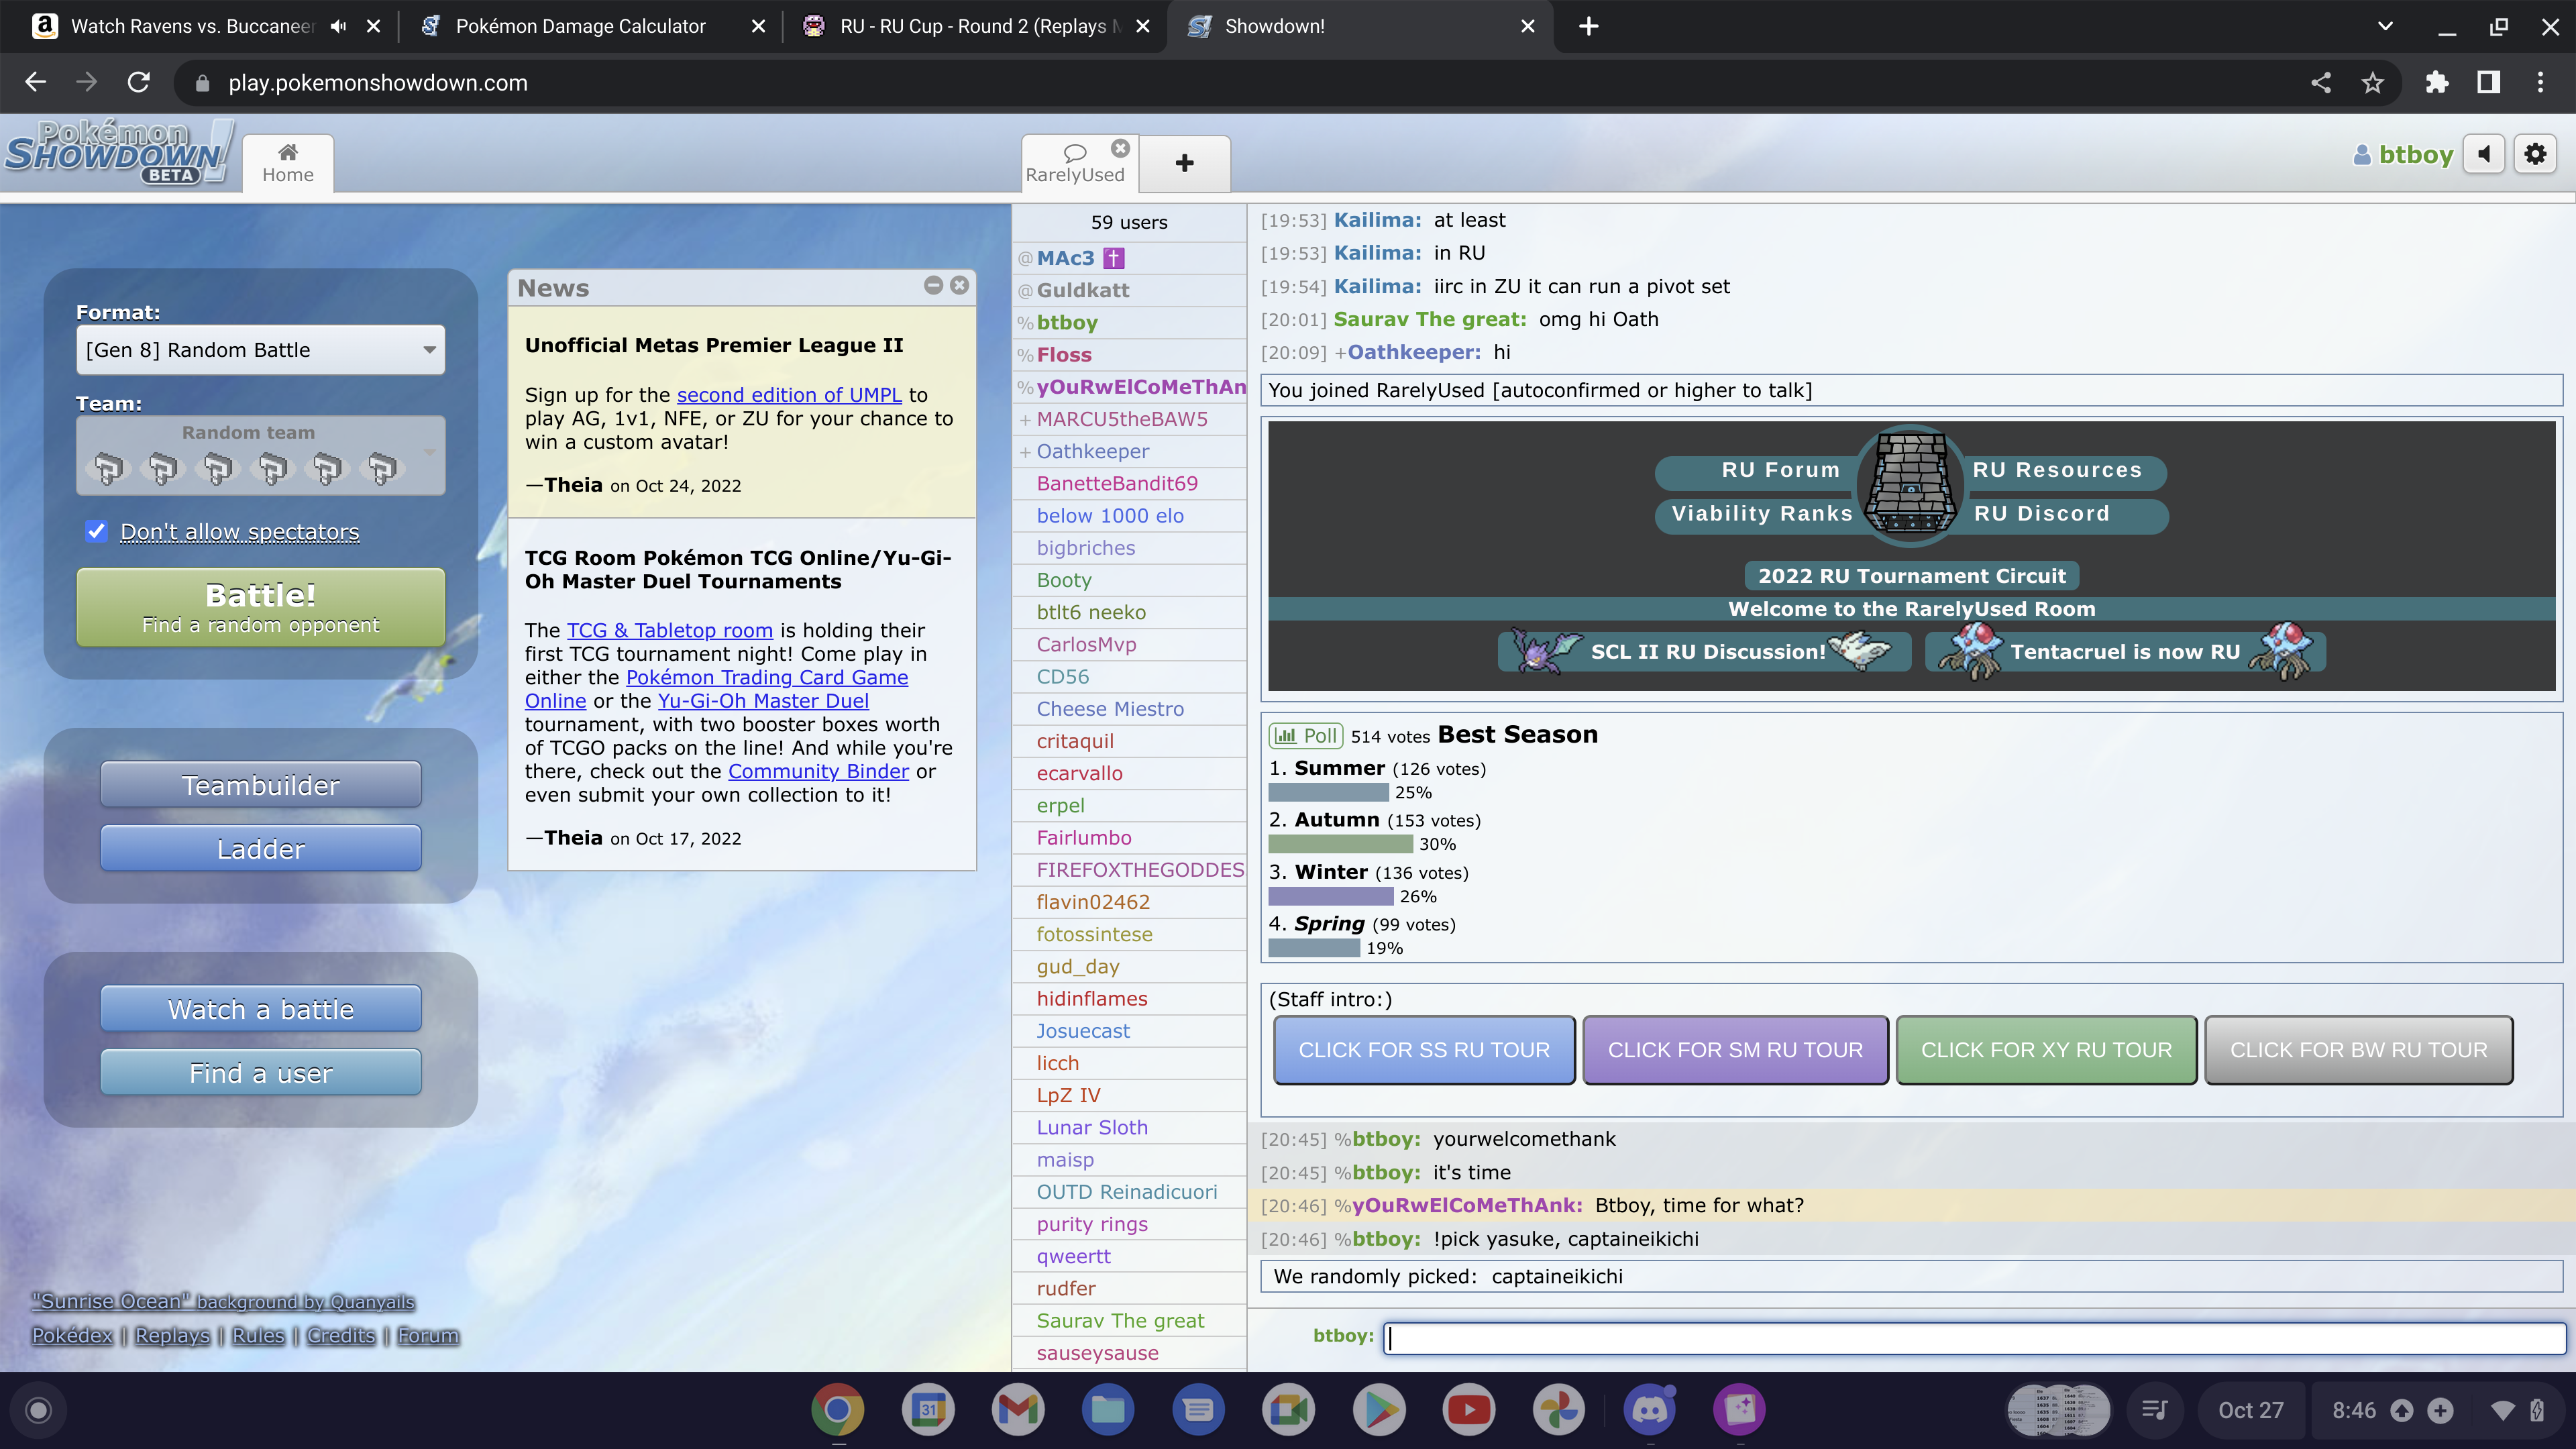Open the Community Binder link
2576x1449 pixels.
pos(818,771)
